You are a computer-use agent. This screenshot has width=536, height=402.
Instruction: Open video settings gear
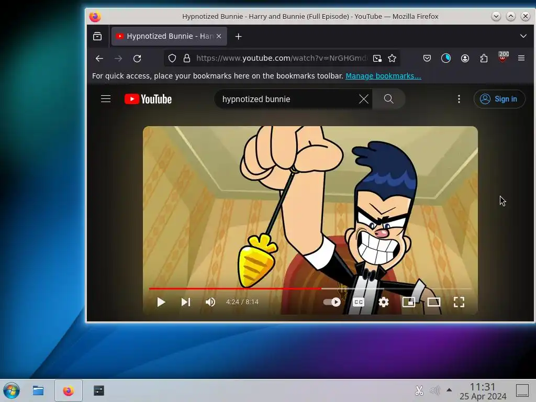point(384,302)
